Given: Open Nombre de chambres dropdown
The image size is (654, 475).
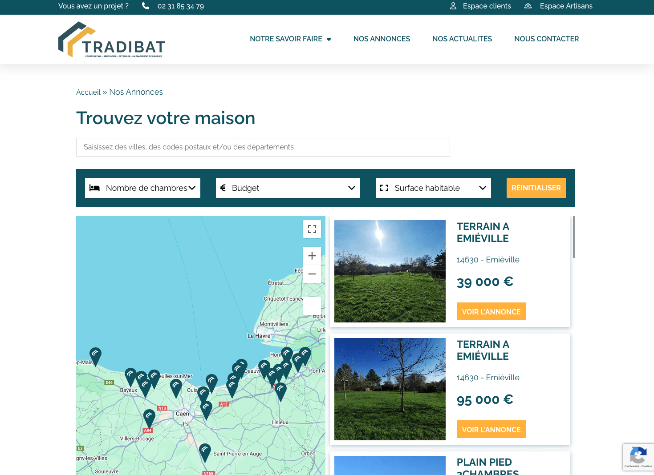Looking at the screenshot, I should click(x=142, y=188).
